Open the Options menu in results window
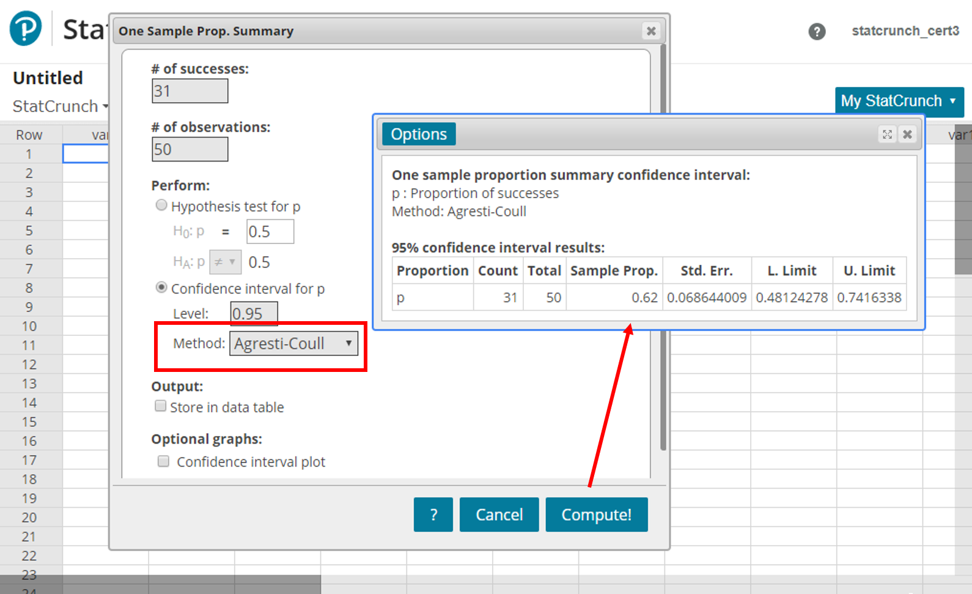This screenshot has width=972, height=594. 419,134
